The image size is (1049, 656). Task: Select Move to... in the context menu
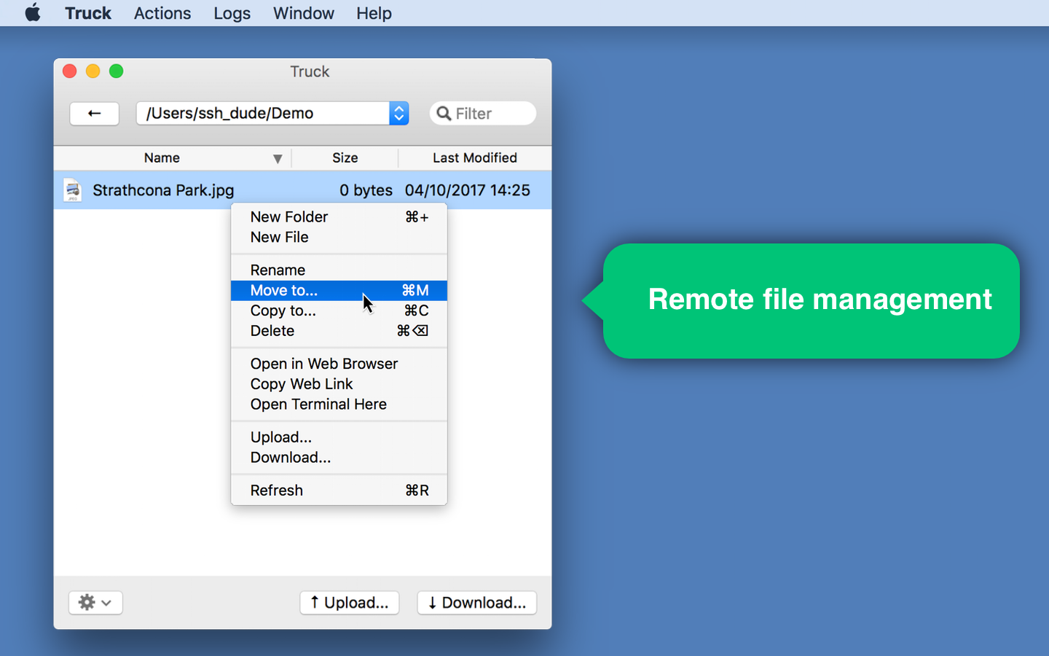point(339,290)
